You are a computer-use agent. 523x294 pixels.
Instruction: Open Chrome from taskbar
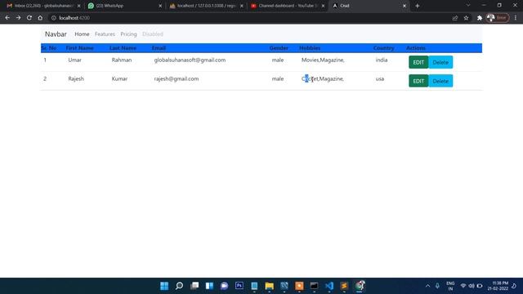pos(360,286)
